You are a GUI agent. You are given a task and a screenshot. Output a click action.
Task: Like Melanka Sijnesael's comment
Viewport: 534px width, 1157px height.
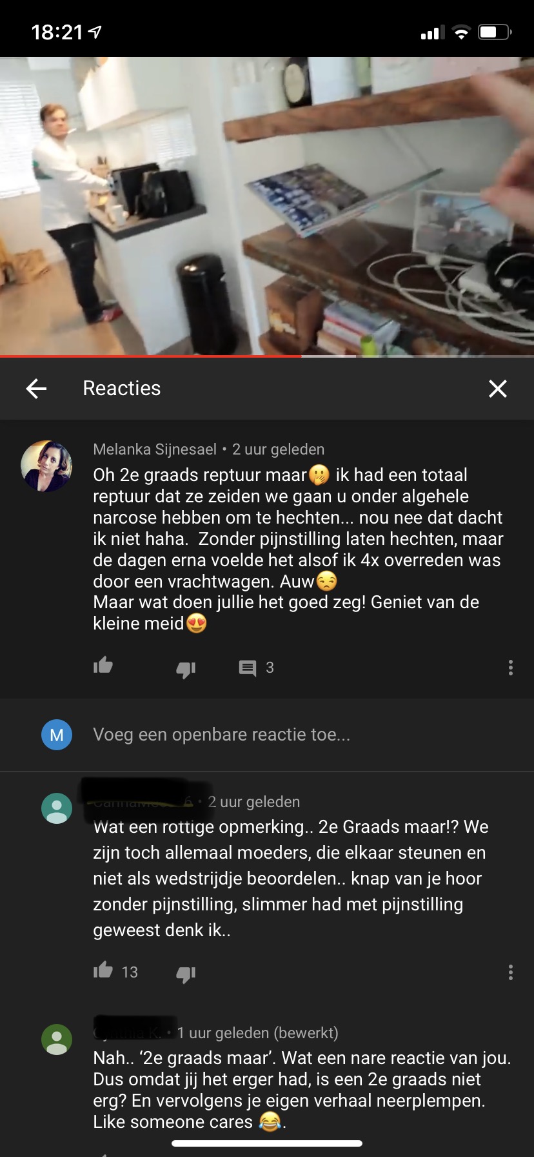point(103,666)
